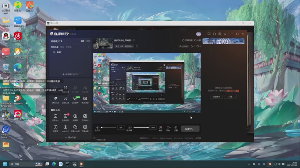The height and width of the screenshot is (168, 300).
Task: Click the microphone 0% volume field
Action: (121, 128)
